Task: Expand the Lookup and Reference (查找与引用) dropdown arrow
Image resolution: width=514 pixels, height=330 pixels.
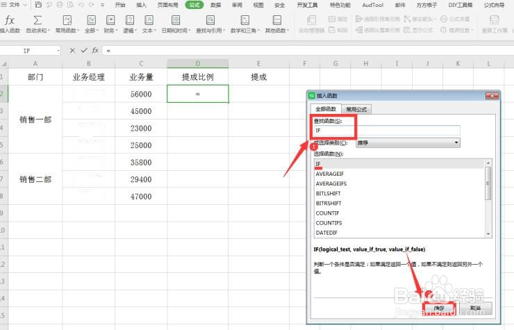Action: pyautogui.click(x=224, y=31)
